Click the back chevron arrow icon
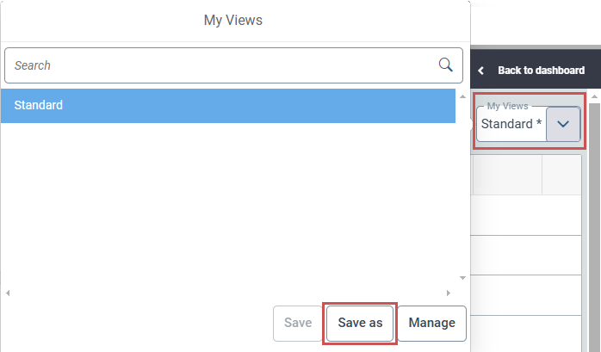Viewport: 601px width, 352px height. pos(481,71)
